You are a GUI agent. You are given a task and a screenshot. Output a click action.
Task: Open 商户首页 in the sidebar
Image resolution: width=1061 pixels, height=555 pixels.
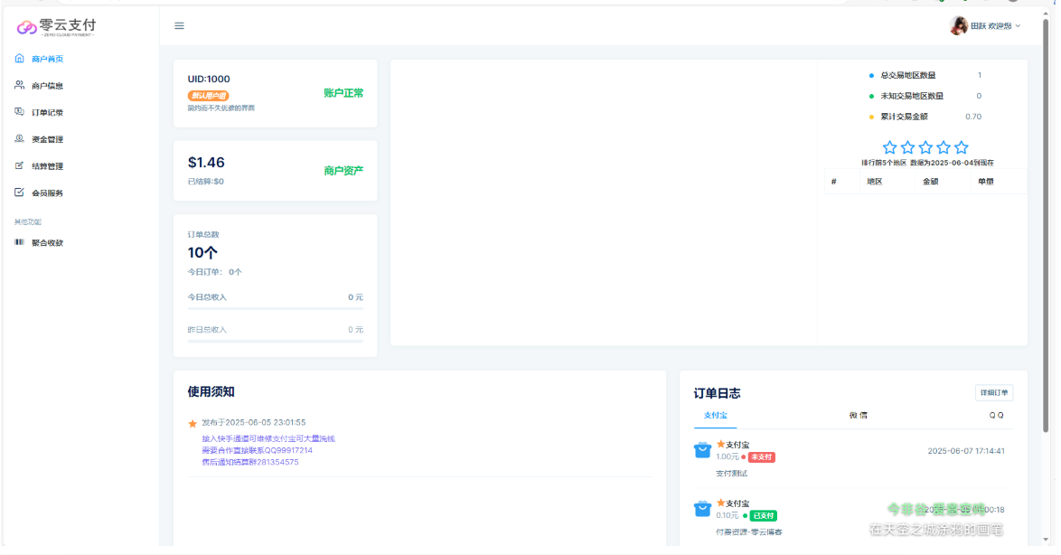(x=47, y=59)
